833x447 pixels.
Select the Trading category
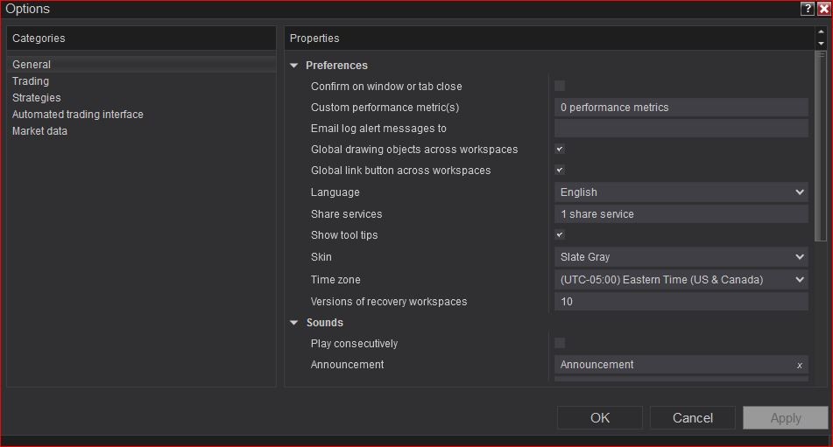(x=31, y=81)
